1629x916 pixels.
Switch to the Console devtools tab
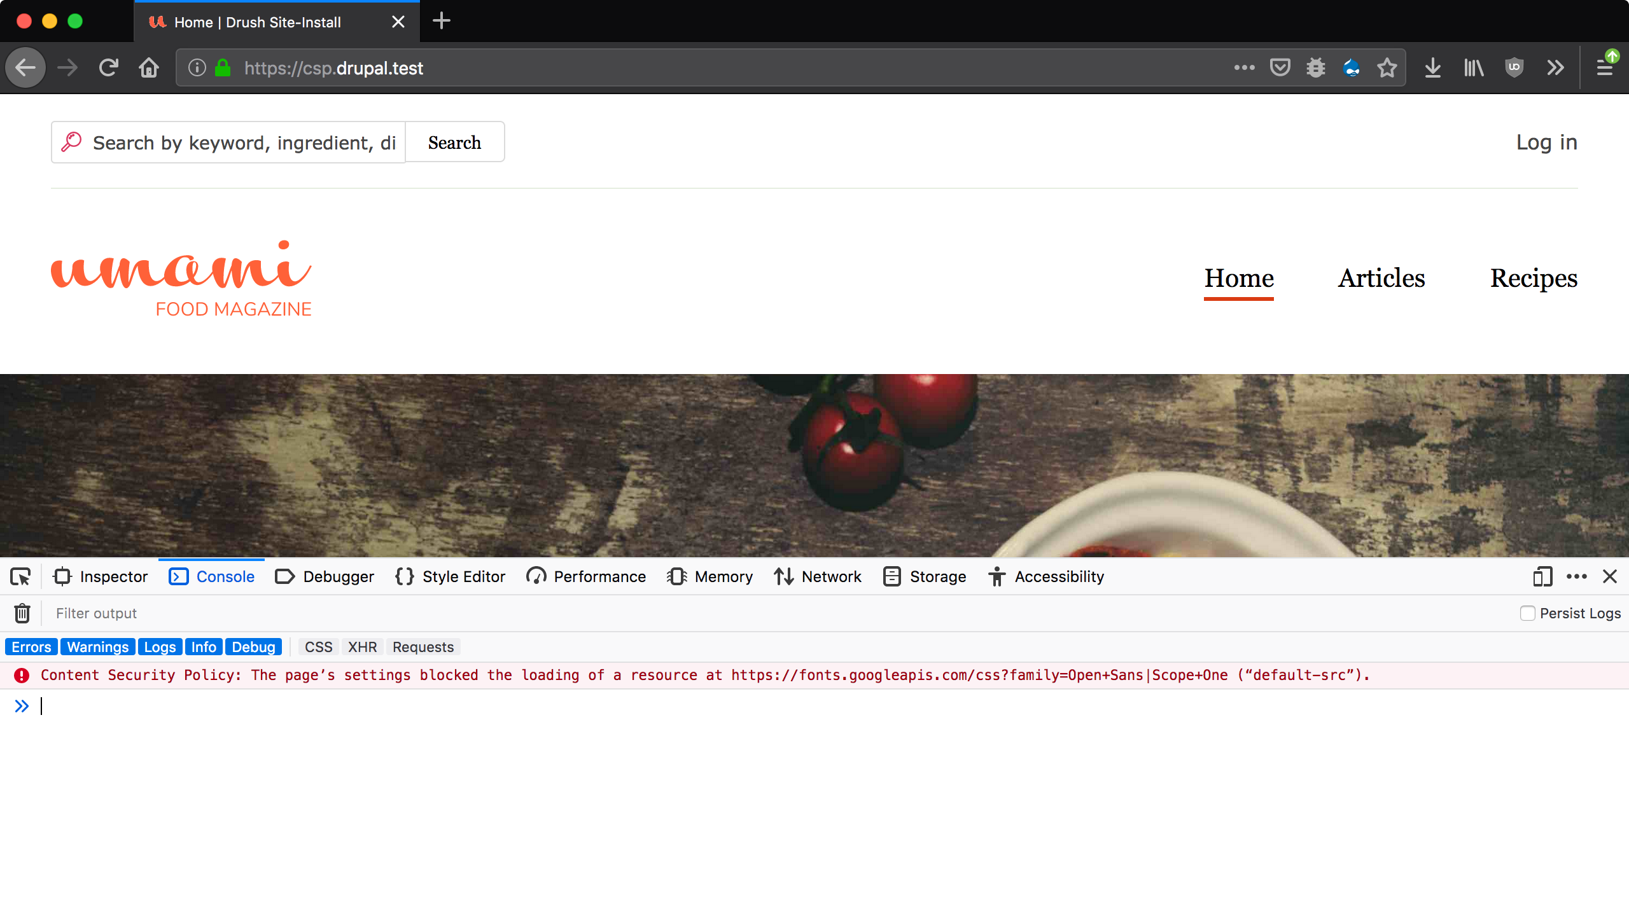click(x=211, y=576)
